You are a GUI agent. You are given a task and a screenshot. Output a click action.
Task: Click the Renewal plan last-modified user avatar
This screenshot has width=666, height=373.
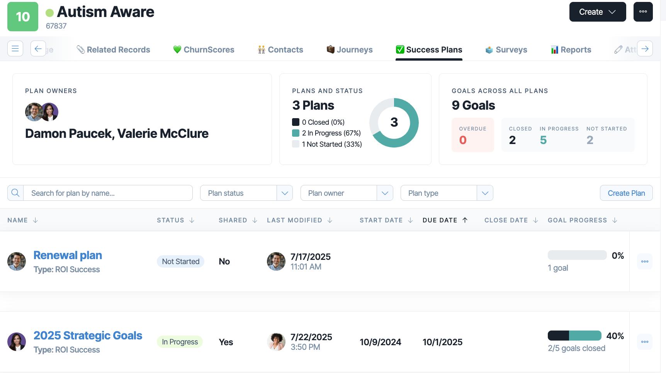(276, 261)
